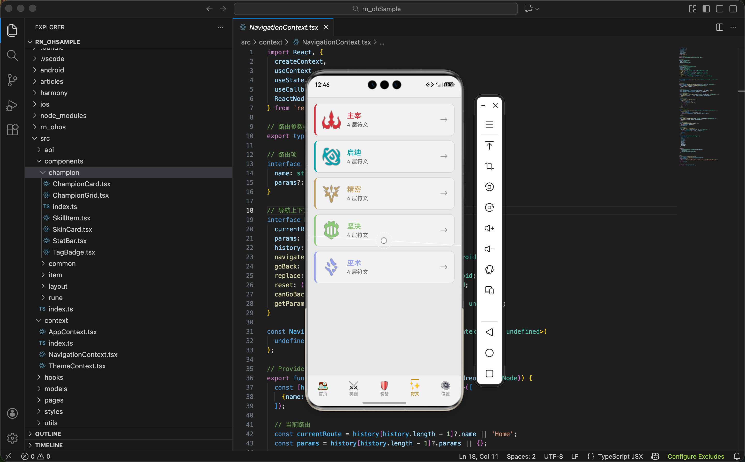Viewport: 745px width, 462px height.
Task: Switch to 英雄 tab in app
Action: click(x=354, y=388)
